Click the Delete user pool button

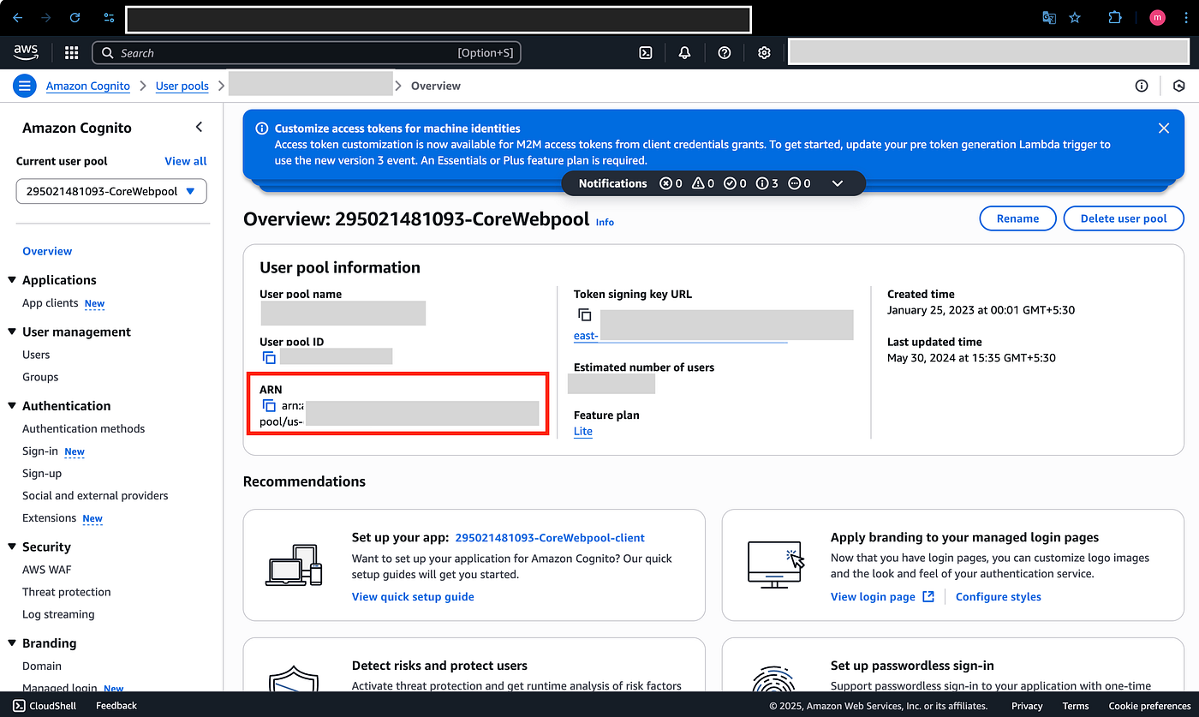click(x=1124, y=218)
